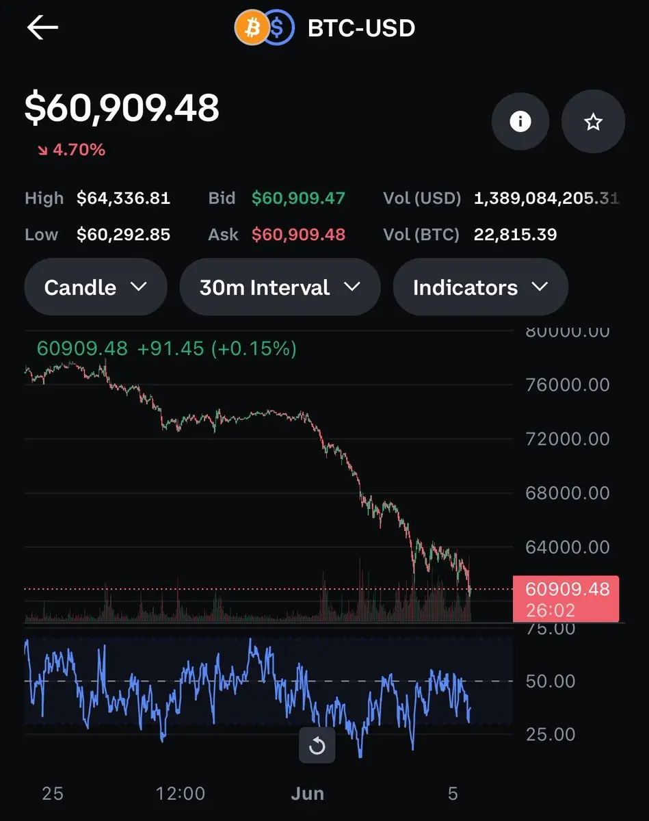Tap the 12:00 marker on time axis
This screenshot has width=649, height=821.
[x=180, y=794]
